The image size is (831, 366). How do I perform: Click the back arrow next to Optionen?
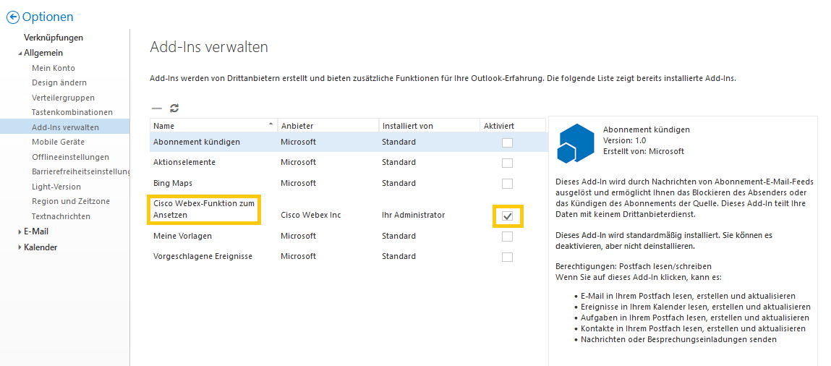[12, 17]
